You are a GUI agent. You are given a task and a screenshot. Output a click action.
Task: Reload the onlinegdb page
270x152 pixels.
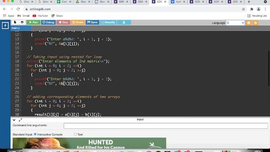(x=18, y=9)
